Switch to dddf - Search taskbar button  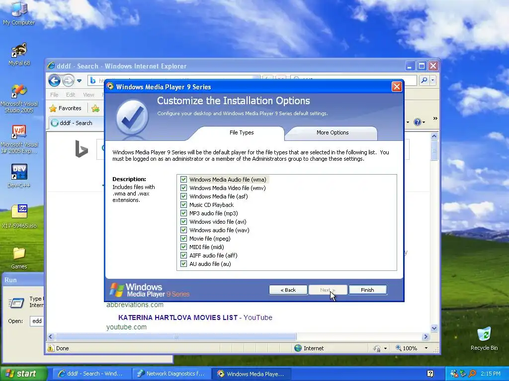pyautogui.click(x=91, y=374)
